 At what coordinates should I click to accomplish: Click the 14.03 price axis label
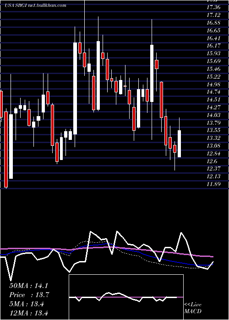pos(213,115)
